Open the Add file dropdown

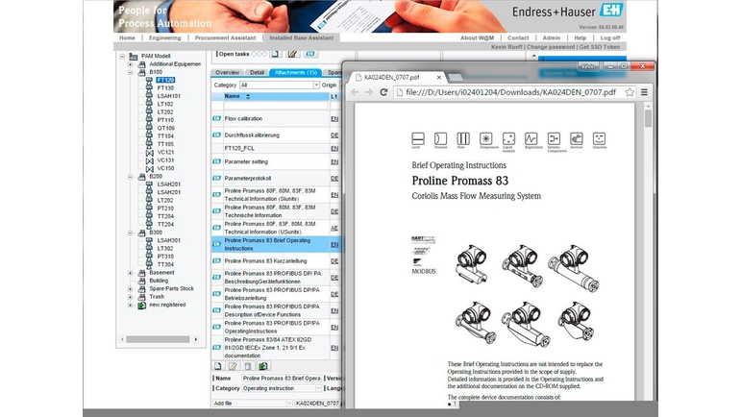coord(289,404)
